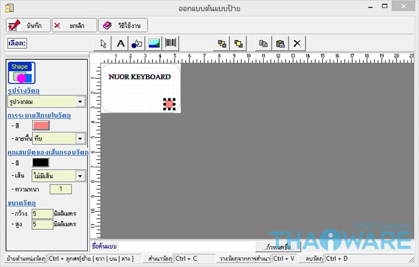Select the barcode tool
The width and height of the screenshot is (419, 267).
[x=171, y=44]
